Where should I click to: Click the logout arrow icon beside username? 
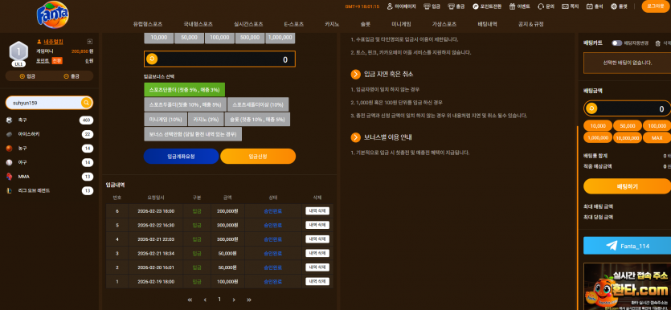click(89, 42)
